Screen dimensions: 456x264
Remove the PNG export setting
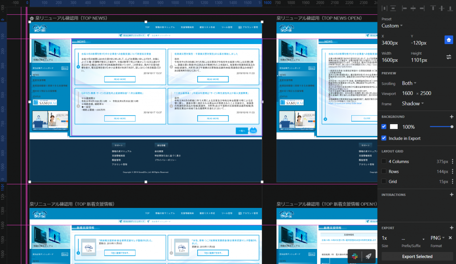(450, 238)
